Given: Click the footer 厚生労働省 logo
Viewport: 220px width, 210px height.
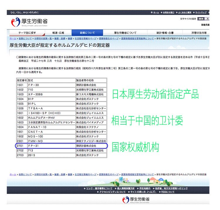Looking at the screenshot, I should pyautogui.click(x=136, y=200).
